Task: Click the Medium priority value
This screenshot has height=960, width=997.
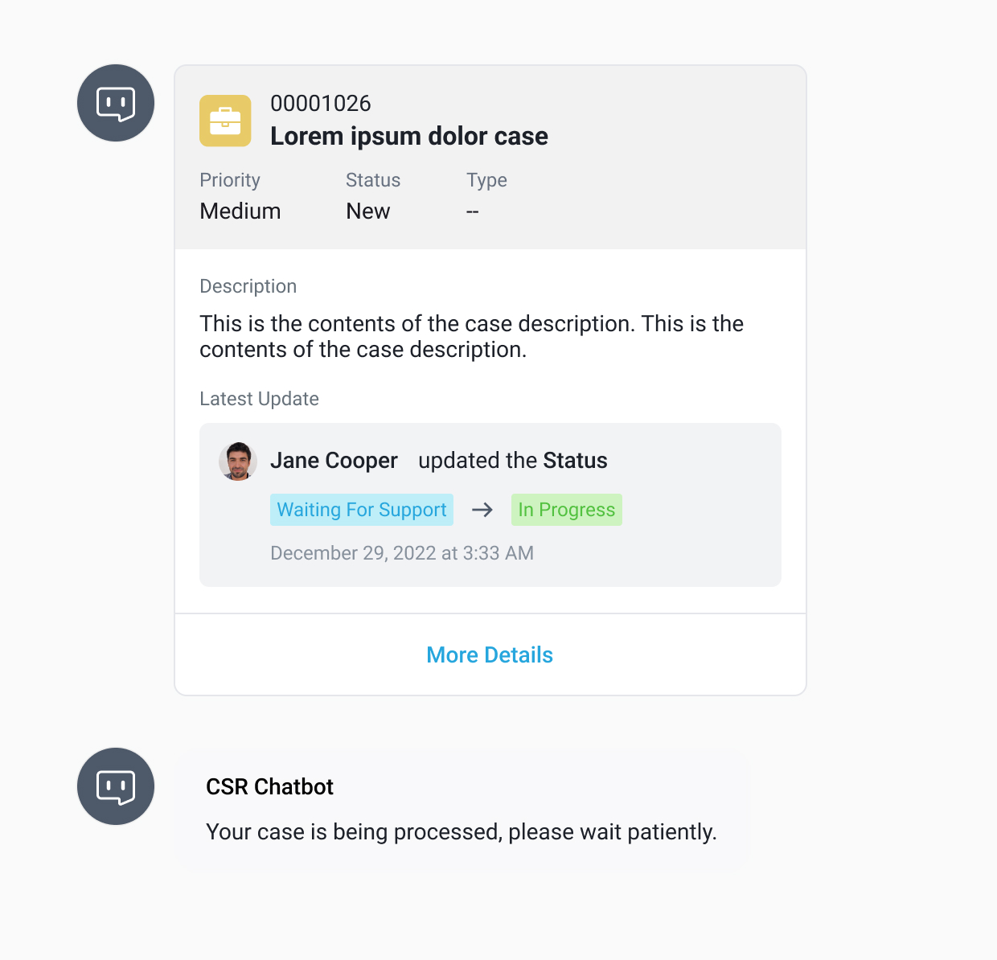Action: (240, 211)
